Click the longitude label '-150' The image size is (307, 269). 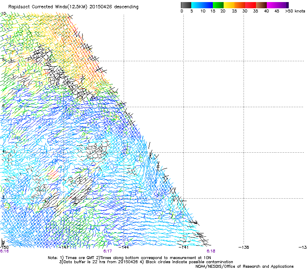[4, 247]
